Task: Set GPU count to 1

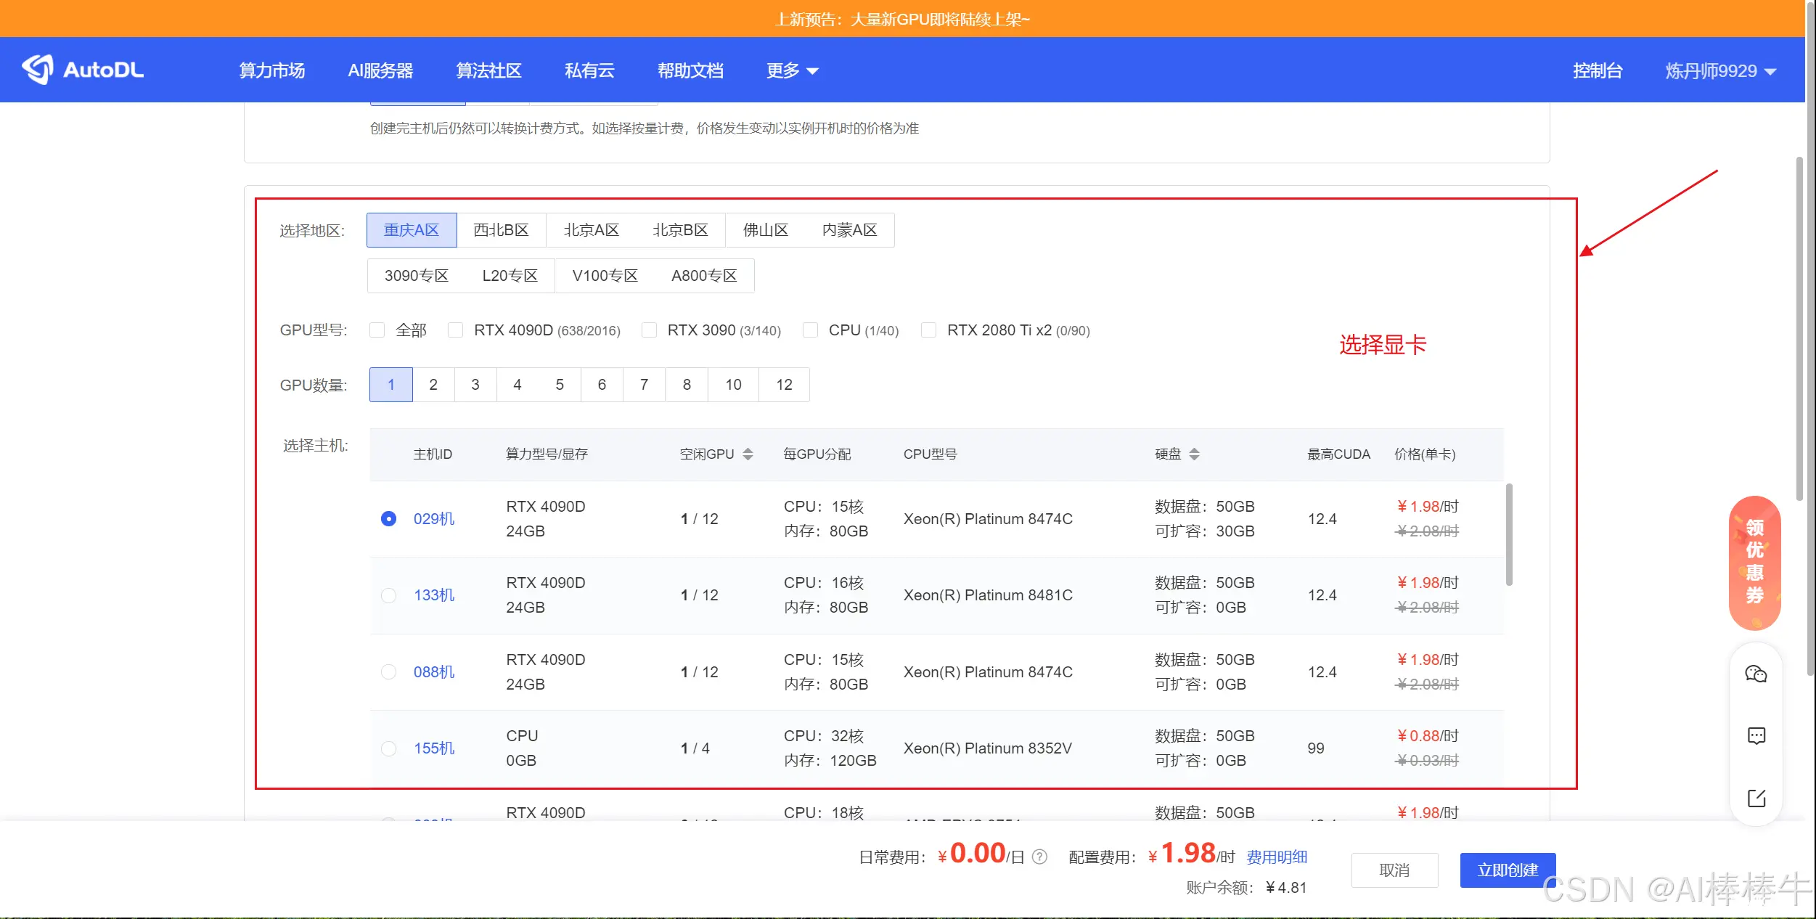Action: click(x=391, y=385)
